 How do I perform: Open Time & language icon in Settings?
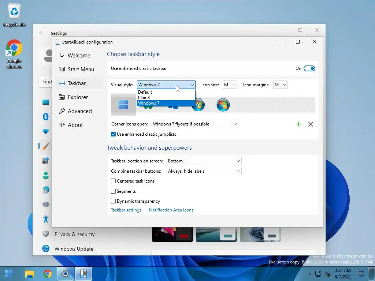click(46, 190)
